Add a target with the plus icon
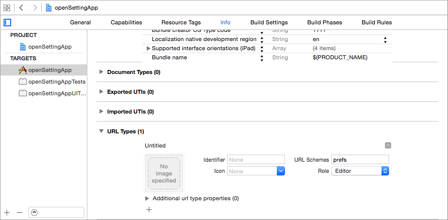Viewport: 448px width, 220px height. coord(7,212)
